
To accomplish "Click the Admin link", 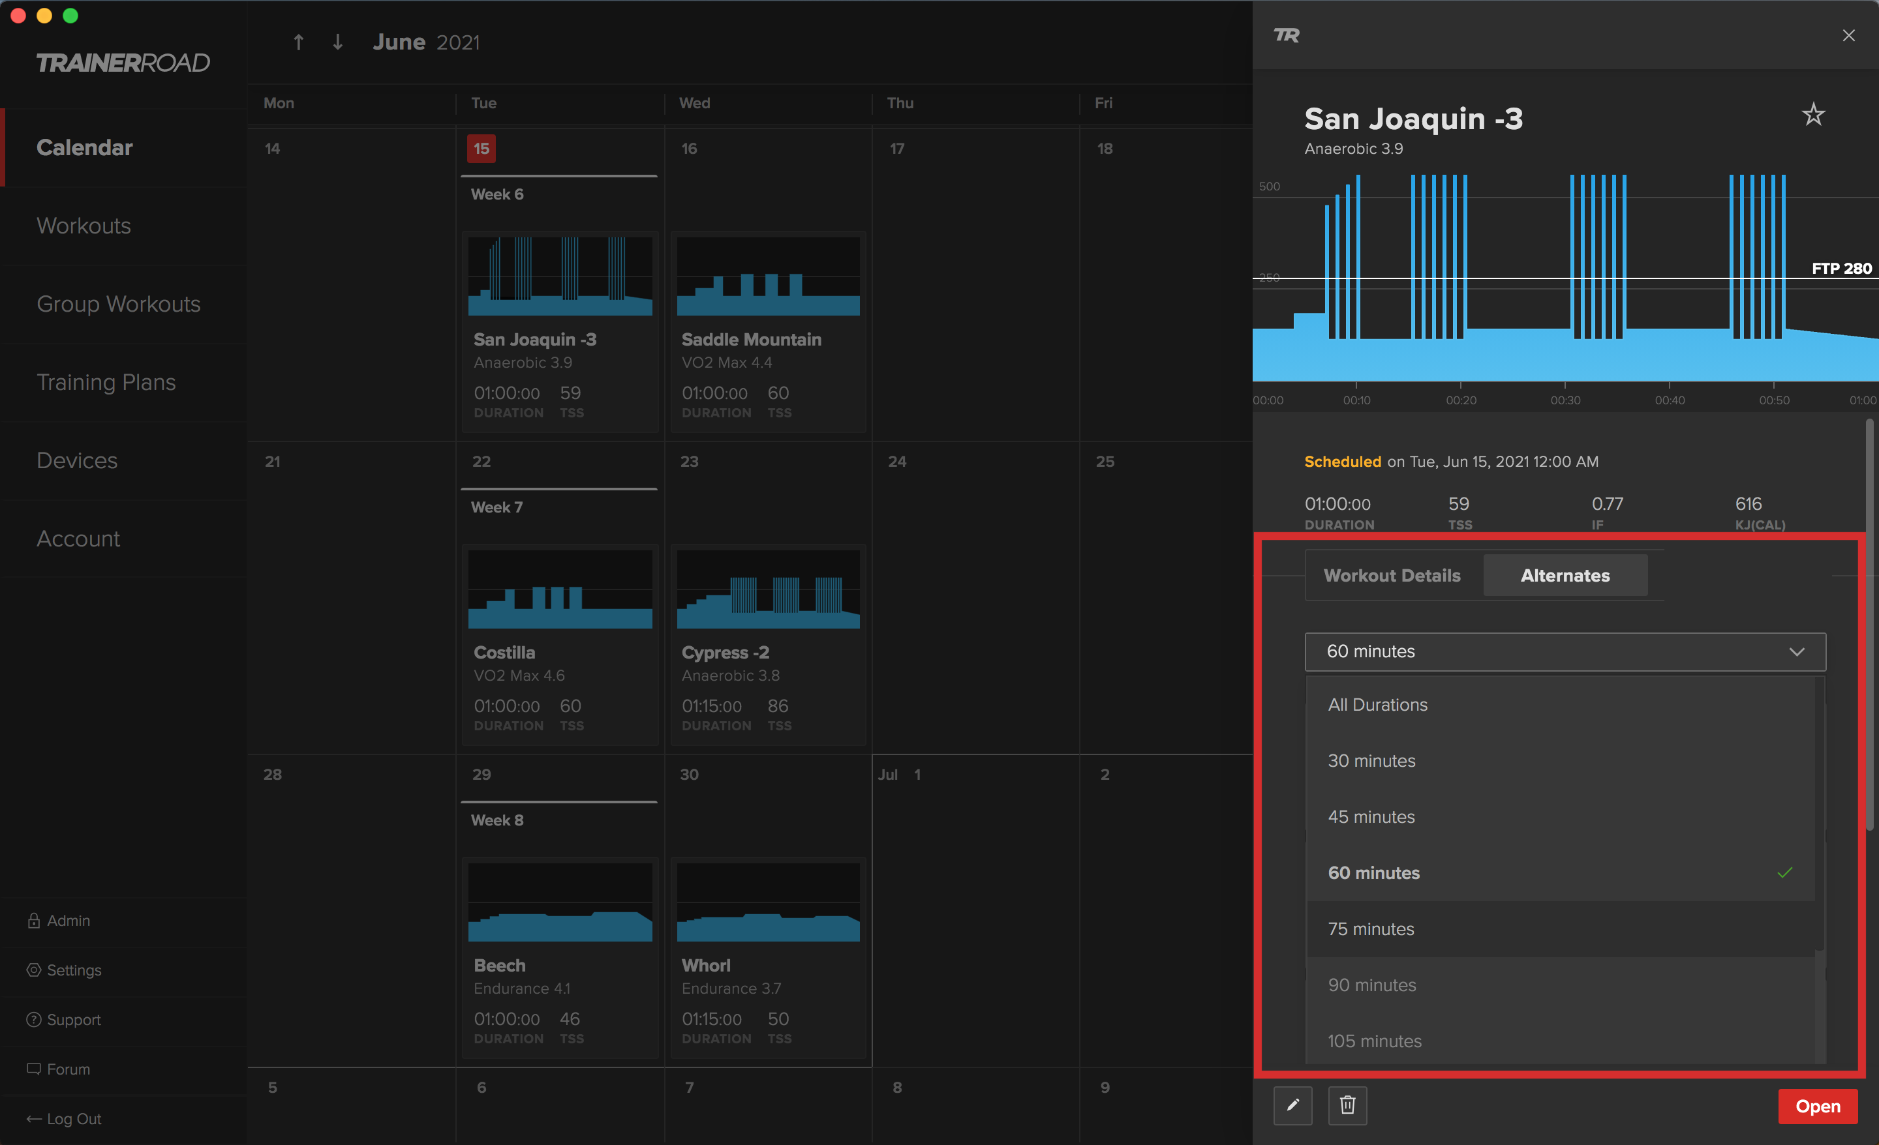I will pyautogui.click(x=69, y=920).
